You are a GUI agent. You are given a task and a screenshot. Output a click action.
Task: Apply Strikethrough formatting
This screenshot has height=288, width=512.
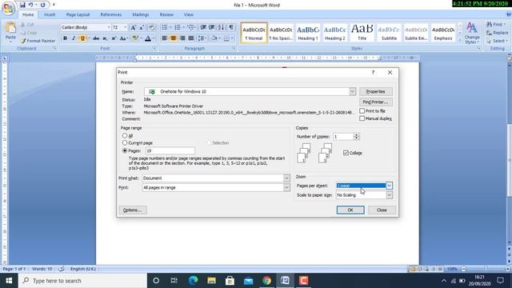click(x=96, y=38)
